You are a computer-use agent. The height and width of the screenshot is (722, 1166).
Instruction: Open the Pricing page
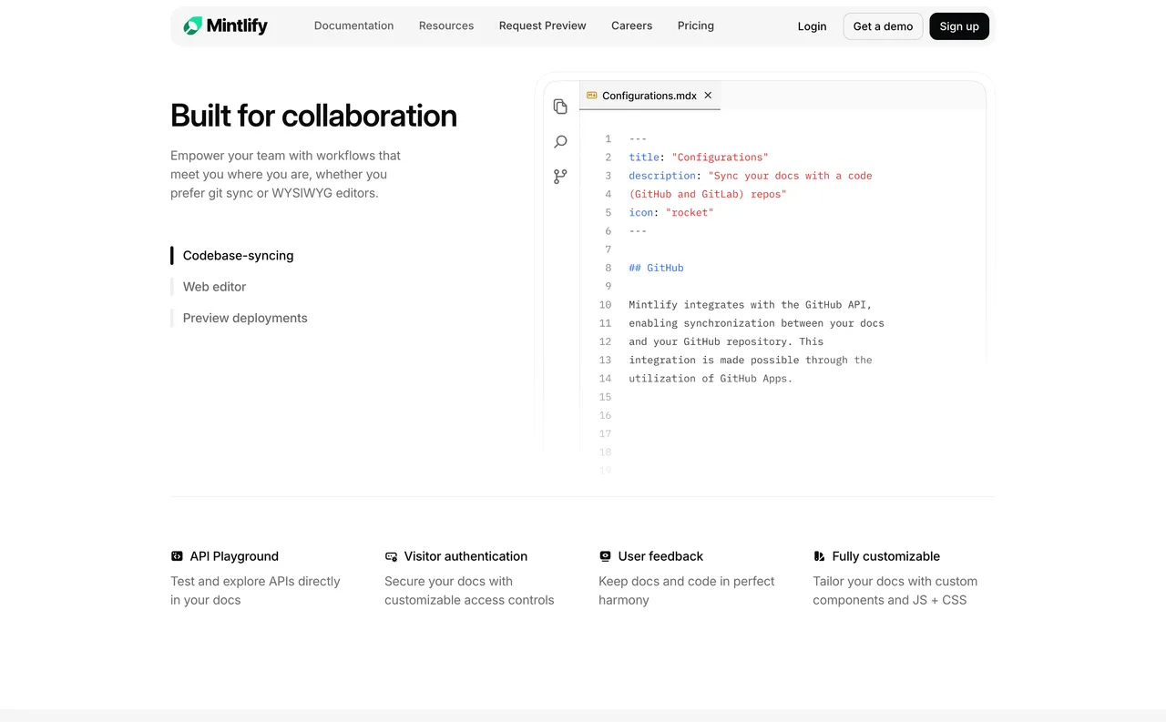tap(695, 25)
